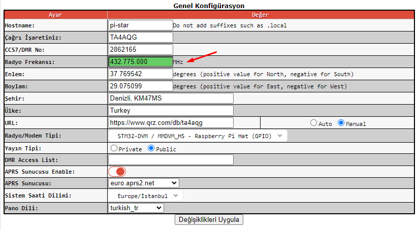Click the Çağrı İşaretiniz callsign field
The image size is (417, 230).
pyautogui.click(x=140, y=37)
